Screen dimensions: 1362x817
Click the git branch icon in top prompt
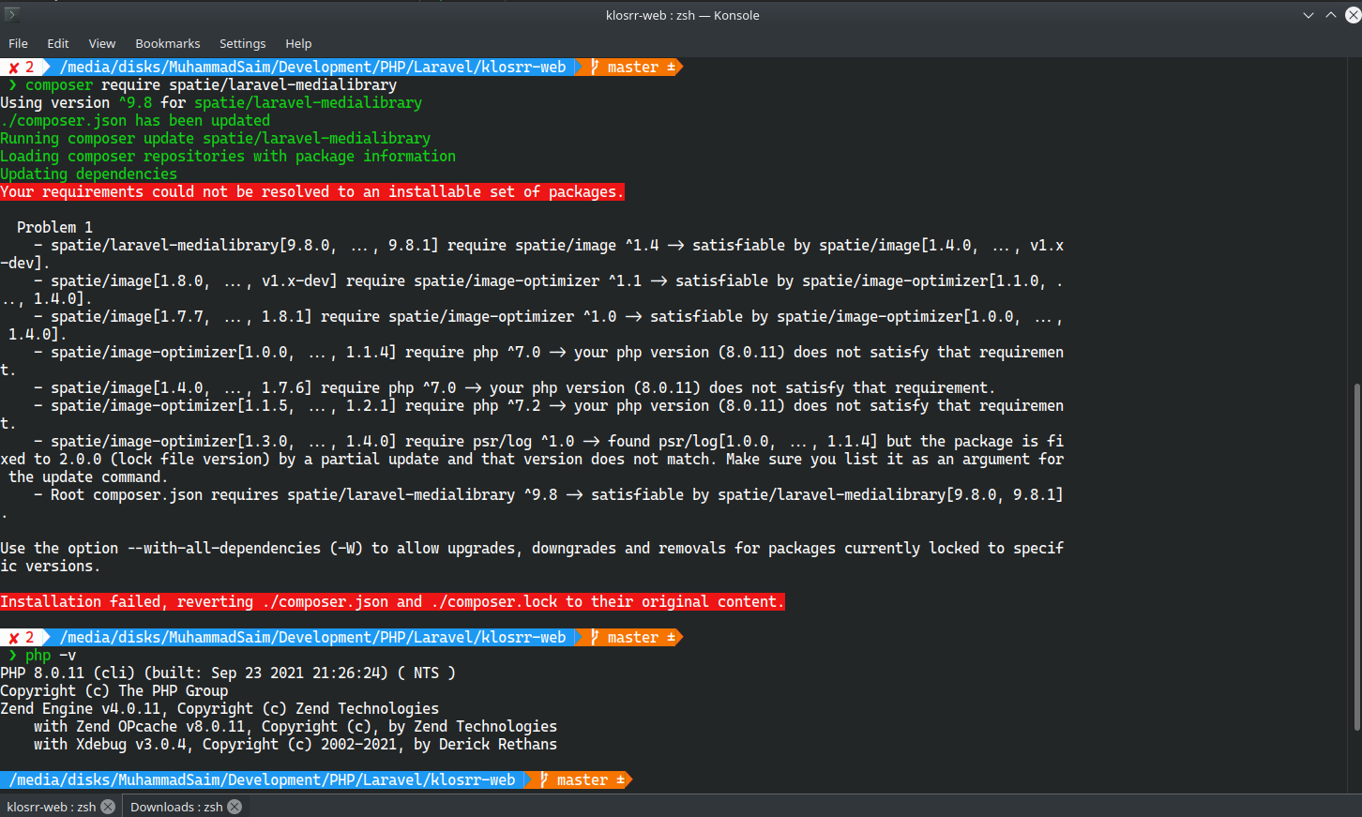(595, 67)
